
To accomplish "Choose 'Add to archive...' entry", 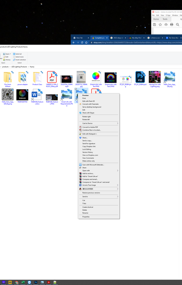I will (x=99, y=173).
